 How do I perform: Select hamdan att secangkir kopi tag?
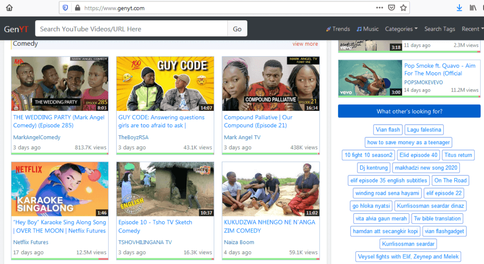click(385, 231)
